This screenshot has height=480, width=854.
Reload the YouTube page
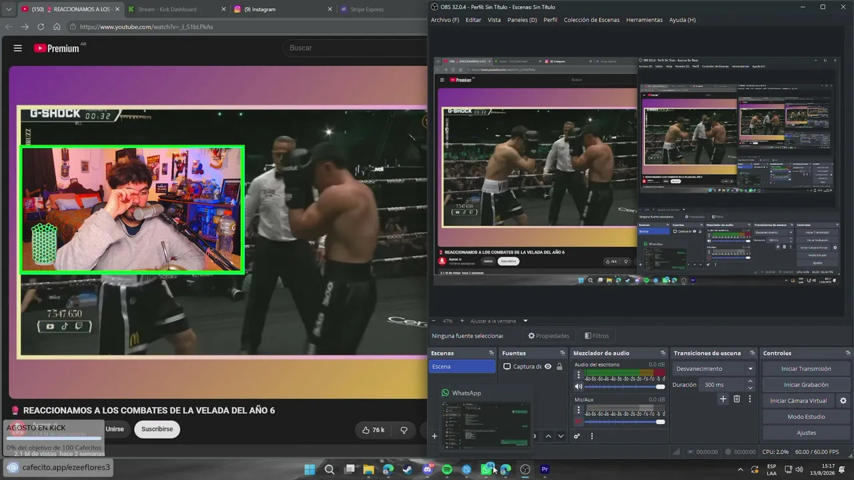pyautogui.click(x=41, y=27)
